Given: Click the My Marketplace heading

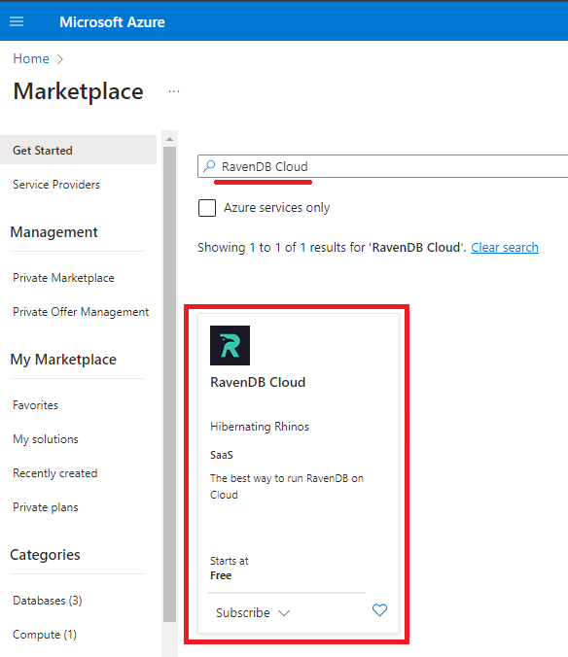Looking at the screenshot, I should 63,360.
